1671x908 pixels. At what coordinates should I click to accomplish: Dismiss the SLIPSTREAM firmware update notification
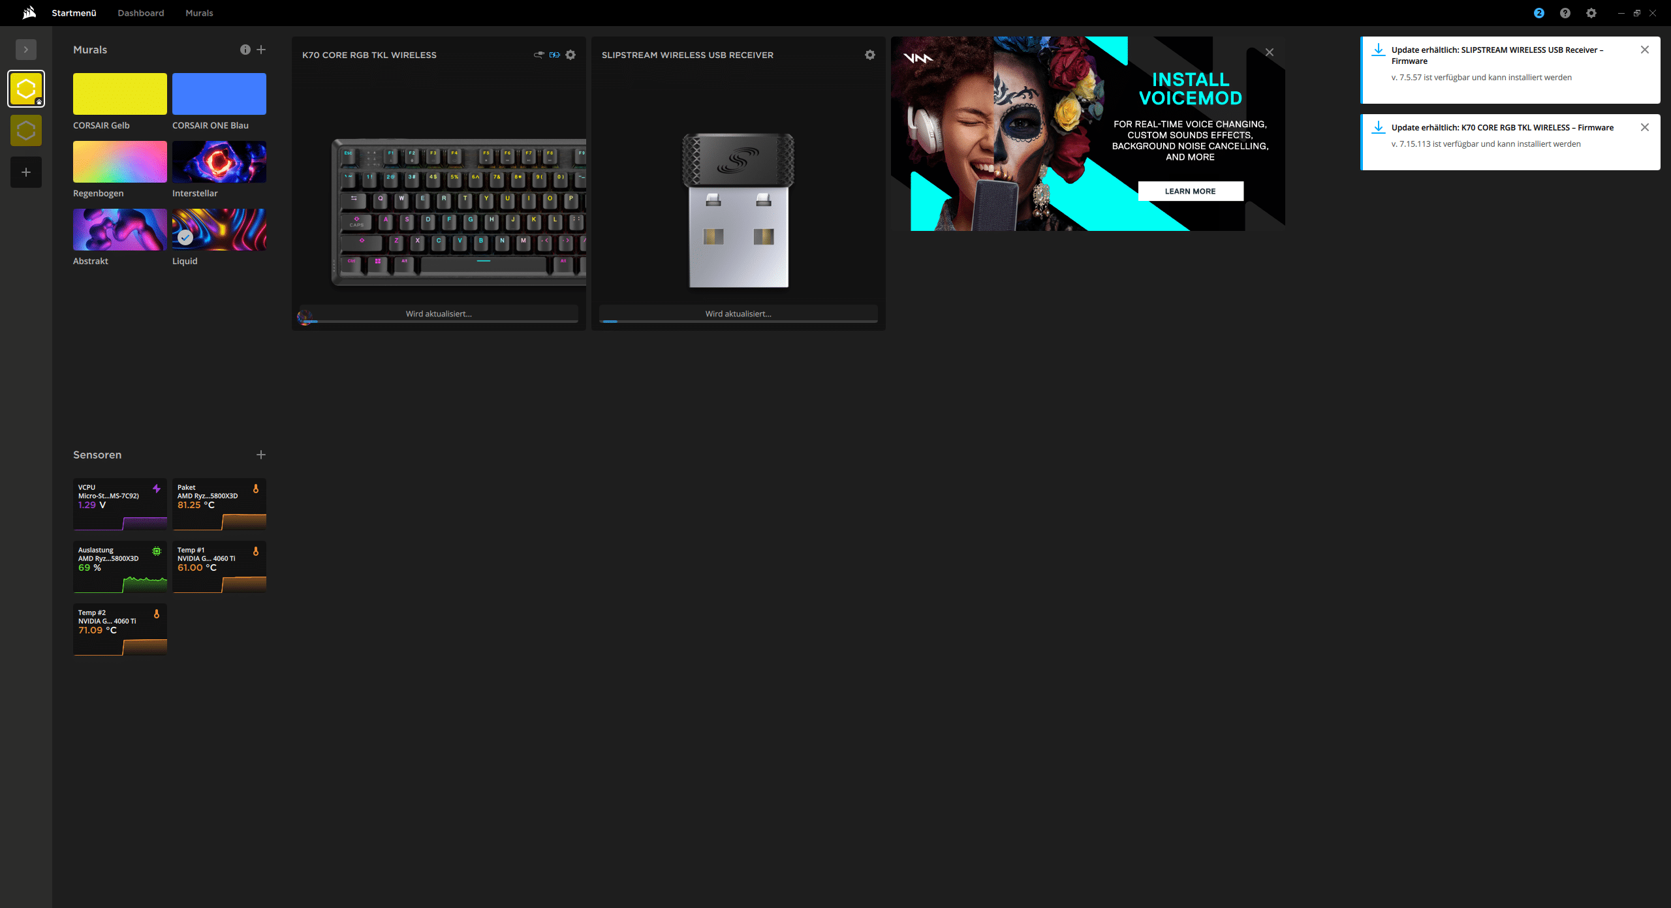[x=1644, y=50]
